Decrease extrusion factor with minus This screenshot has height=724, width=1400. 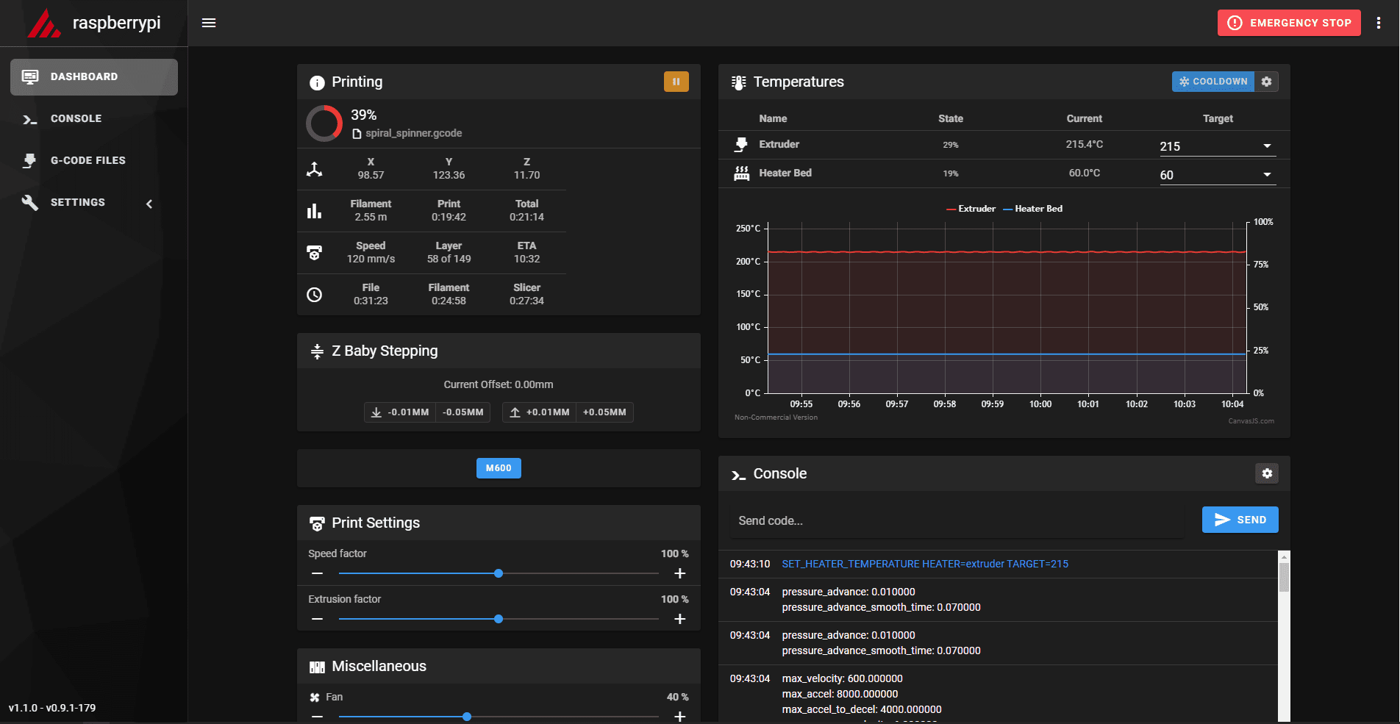(317, 619)
